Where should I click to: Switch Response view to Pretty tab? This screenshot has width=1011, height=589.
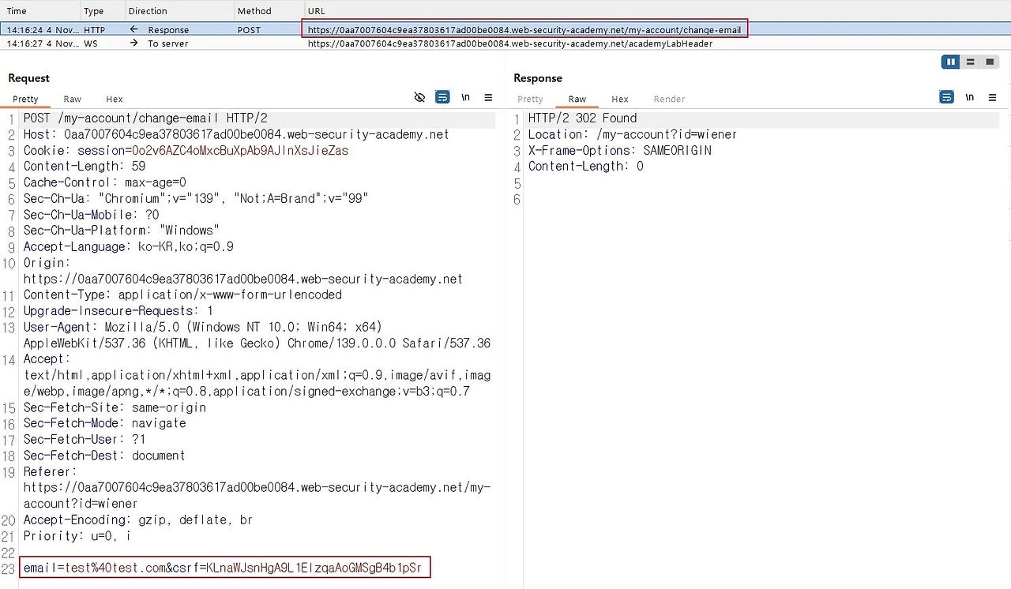(530, 99)
